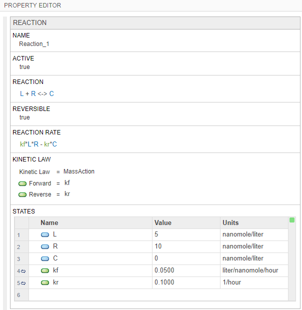Click the Units column header
Screen dimensions: 302x310
tap(230, 222)
